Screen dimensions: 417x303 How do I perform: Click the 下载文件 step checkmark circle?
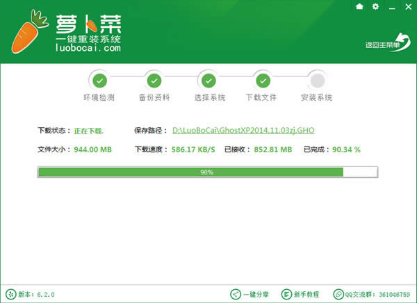(x=262, y=79)
